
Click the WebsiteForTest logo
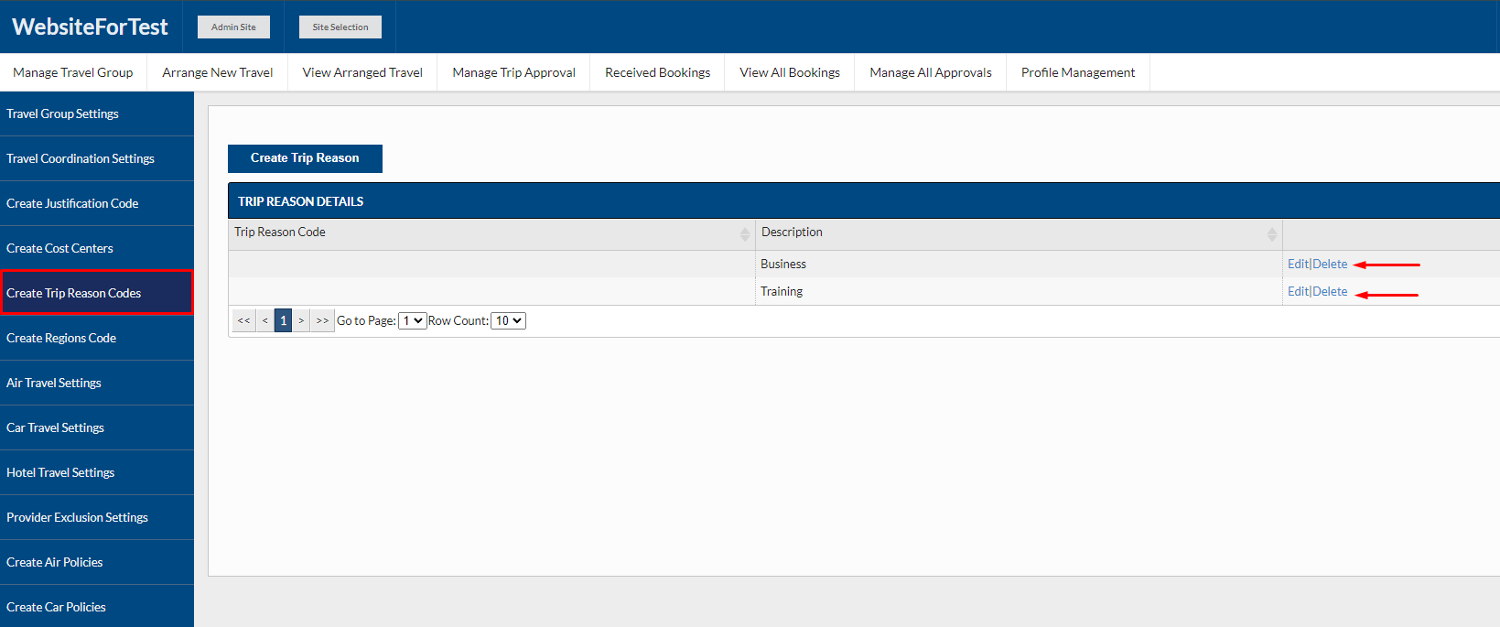(x=90, y=27)
